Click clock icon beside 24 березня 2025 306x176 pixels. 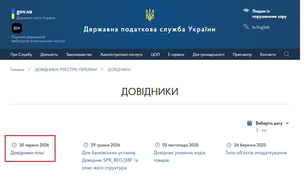click(x=229, y=145)
